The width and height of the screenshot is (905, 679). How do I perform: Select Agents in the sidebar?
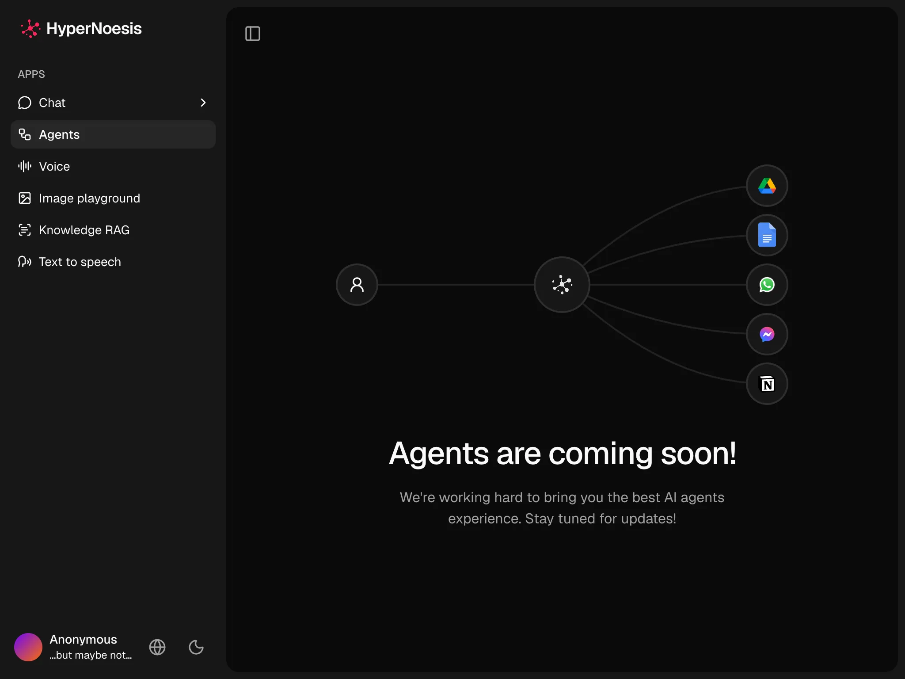(x=113, y=134)
